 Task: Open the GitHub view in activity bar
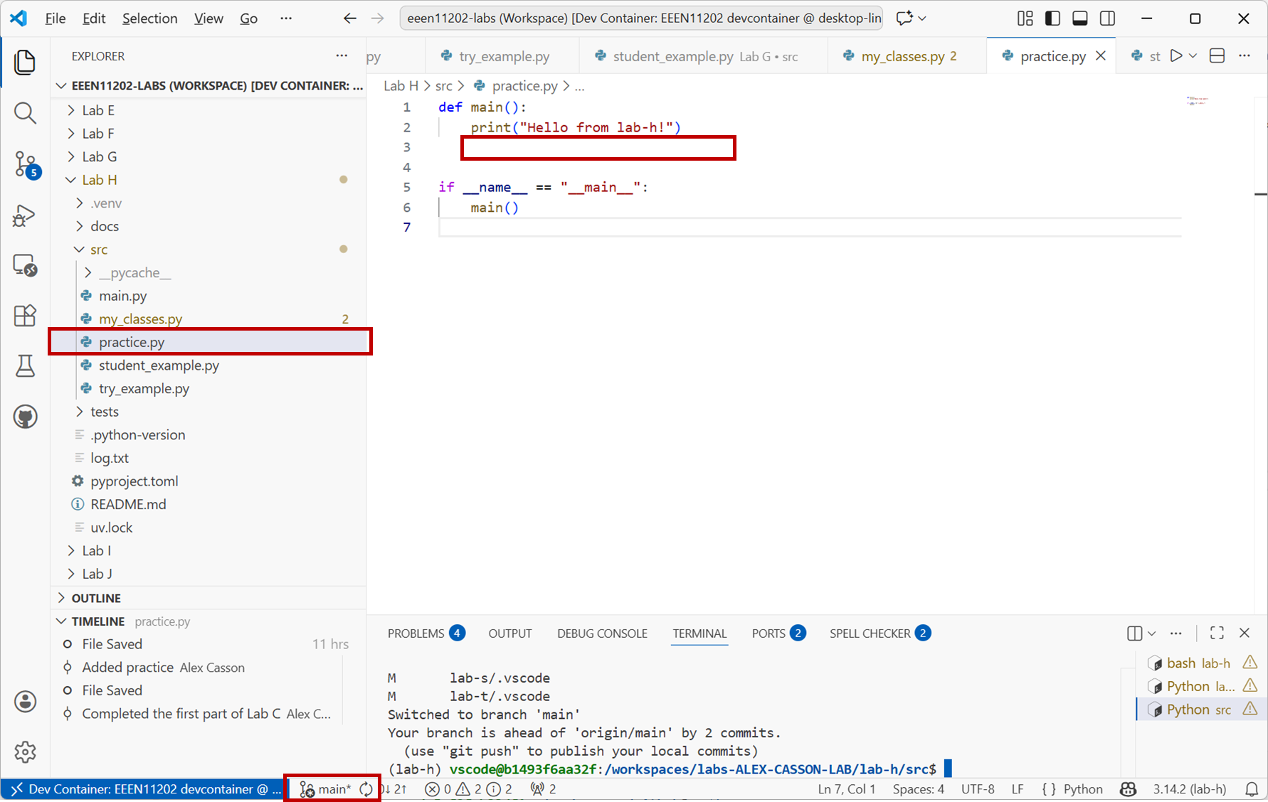tap(25, 417)
